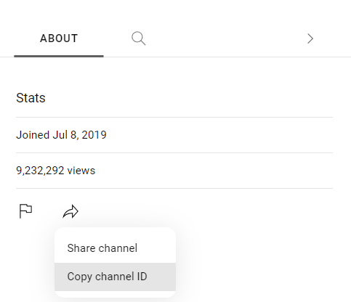Show next tabs with right chevron
Image resolution: width=351 pixels, height=302 pixels.
coord(310,38)
